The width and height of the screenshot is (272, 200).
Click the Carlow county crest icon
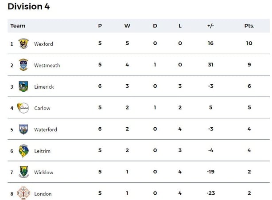(23, 108)
